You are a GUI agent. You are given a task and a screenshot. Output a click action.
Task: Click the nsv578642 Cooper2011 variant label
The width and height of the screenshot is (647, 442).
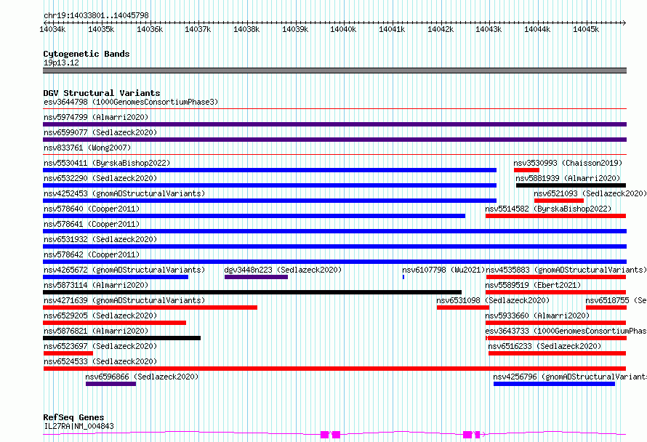tap(92, 254)
